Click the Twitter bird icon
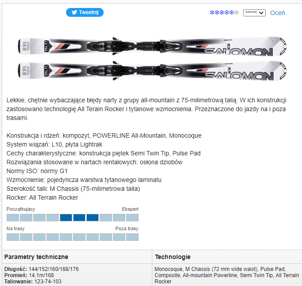This screenshot has width=302, height=286. pos(74,12)
